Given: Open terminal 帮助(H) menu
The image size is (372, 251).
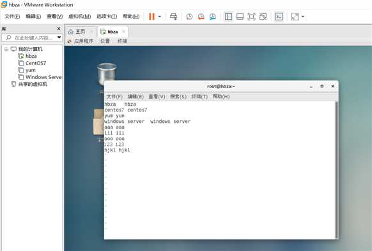Looking at the screenshot, I should [221, 97].
